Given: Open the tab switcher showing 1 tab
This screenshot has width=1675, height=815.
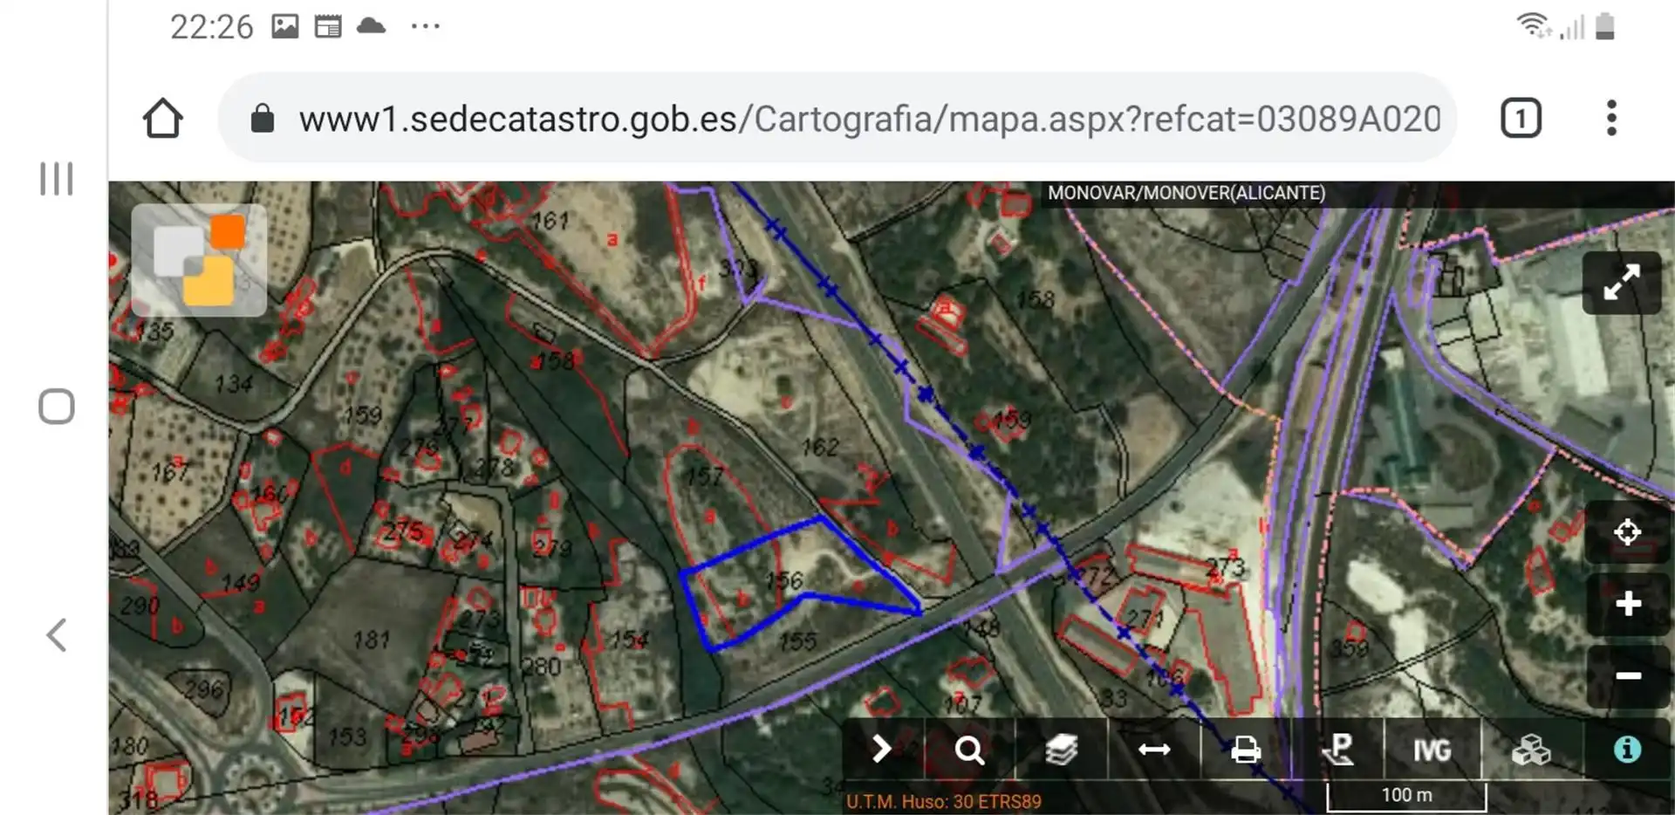Looking at the screenshot, I should (x=1521, y=118).
